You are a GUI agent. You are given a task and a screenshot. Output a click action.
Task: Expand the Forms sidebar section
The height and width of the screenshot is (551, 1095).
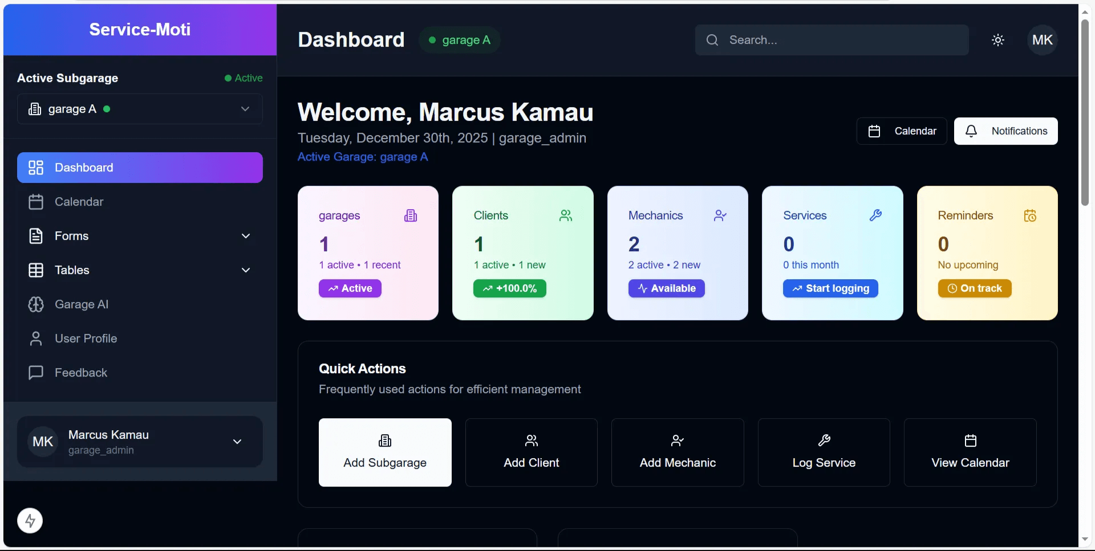pyautogui.click(x=140, y=236)
